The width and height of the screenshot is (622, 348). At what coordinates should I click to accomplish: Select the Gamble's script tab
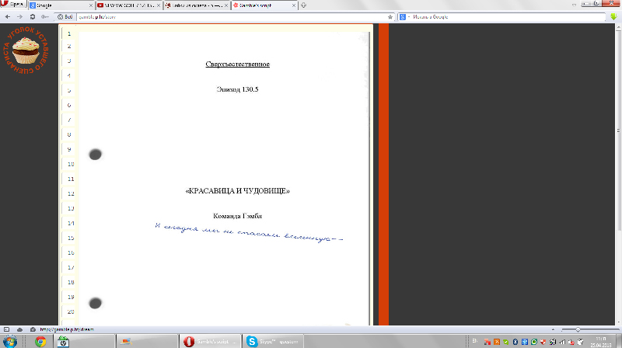(x=264, y=5)
